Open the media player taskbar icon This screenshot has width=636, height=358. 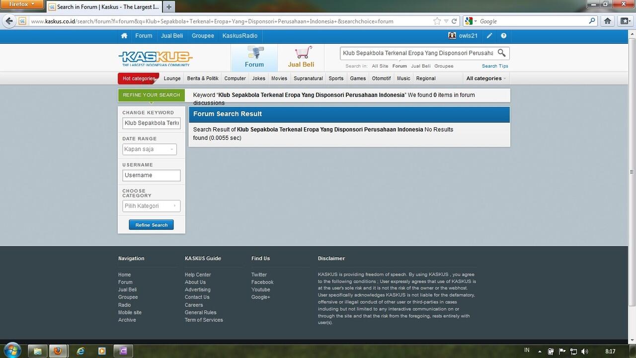tap(102, 351)
